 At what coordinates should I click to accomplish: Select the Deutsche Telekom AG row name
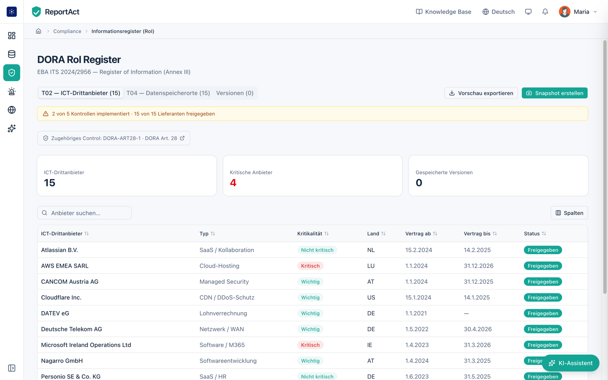pyautogui.click(x=71, y=329)
